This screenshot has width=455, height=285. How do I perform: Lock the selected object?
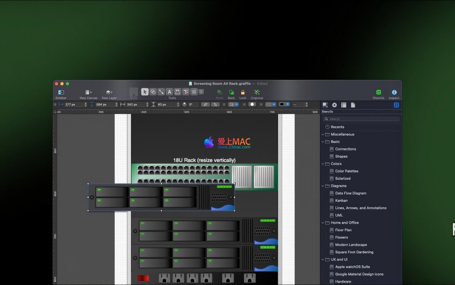click(243, 92)
